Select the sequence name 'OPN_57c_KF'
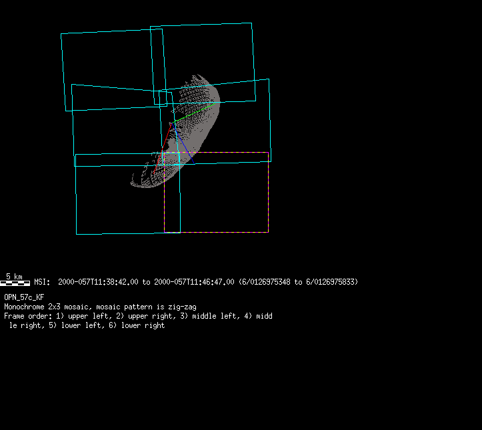482x430 pixels. 24,297
